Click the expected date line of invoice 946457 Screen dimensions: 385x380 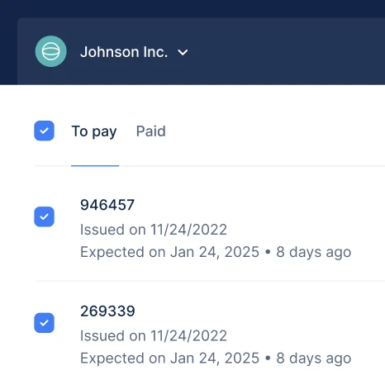[x=216, y=252]
